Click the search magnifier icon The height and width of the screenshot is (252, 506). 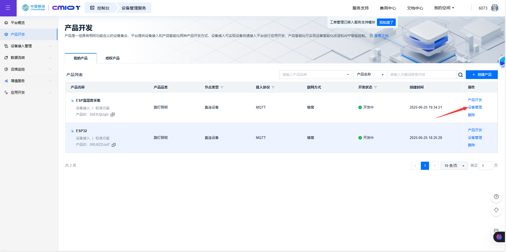pos(460,74)
